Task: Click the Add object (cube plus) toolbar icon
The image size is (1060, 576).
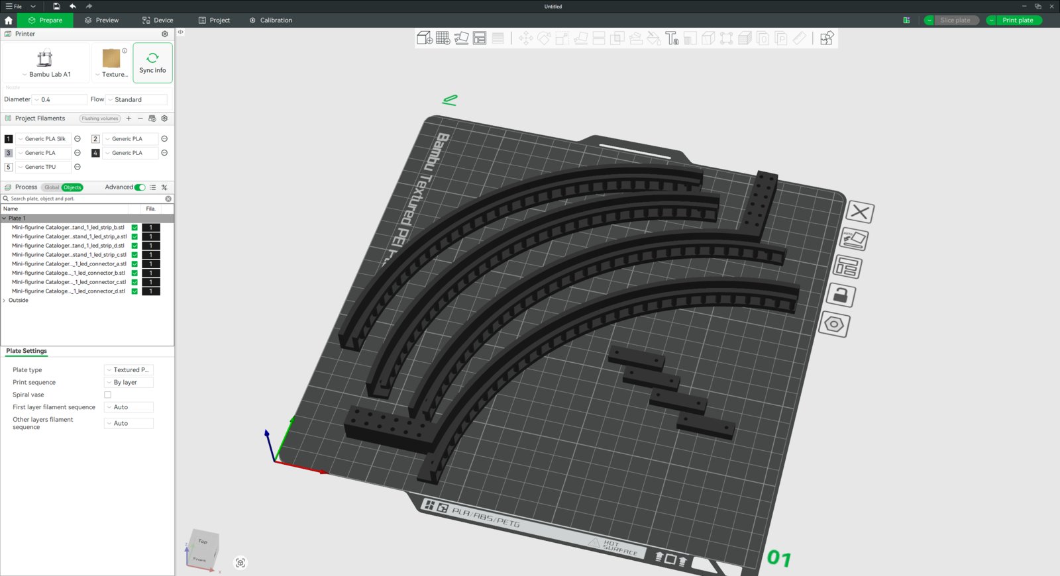Action: pos(425,38)
